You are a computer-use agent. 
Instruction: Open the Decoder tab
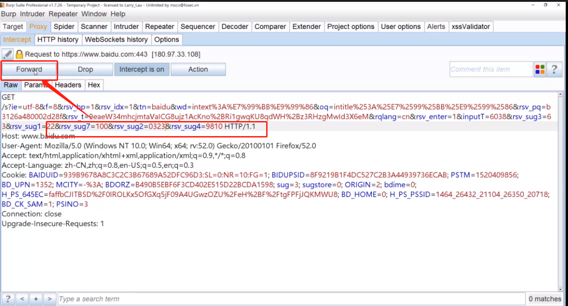(x=235, y=26)
